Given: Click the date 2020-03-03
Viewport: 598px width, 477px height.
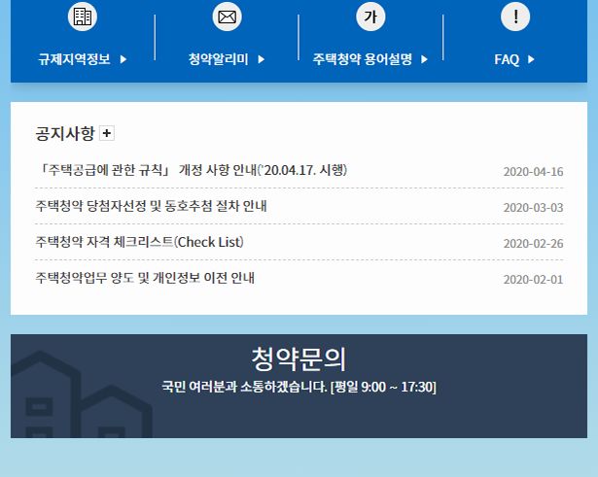Looking at the screenshot, I should (533, 208).
